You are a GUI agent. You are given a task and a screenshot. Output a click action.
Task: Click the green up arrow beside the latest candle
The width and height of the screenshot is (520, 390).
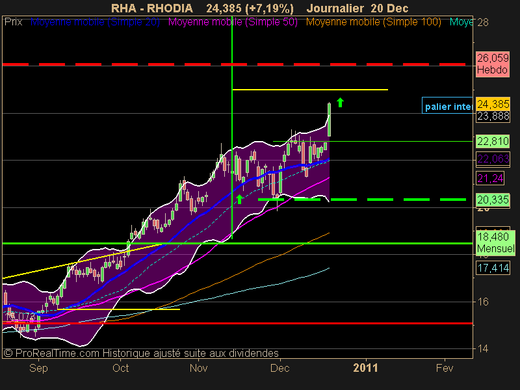[340, 103]
